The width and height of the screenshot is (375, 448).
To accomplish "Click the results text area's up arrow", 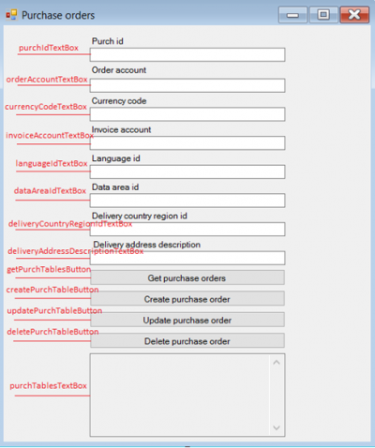I will (277, 363).
